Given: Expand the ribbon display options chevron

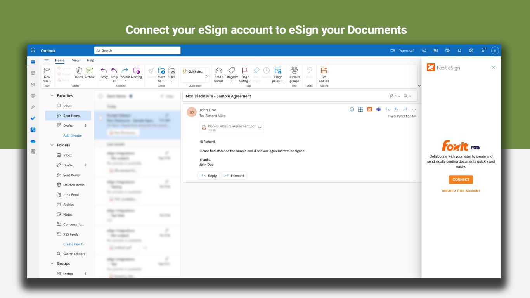Looking at the screenshot, I should tap(419, 86).
